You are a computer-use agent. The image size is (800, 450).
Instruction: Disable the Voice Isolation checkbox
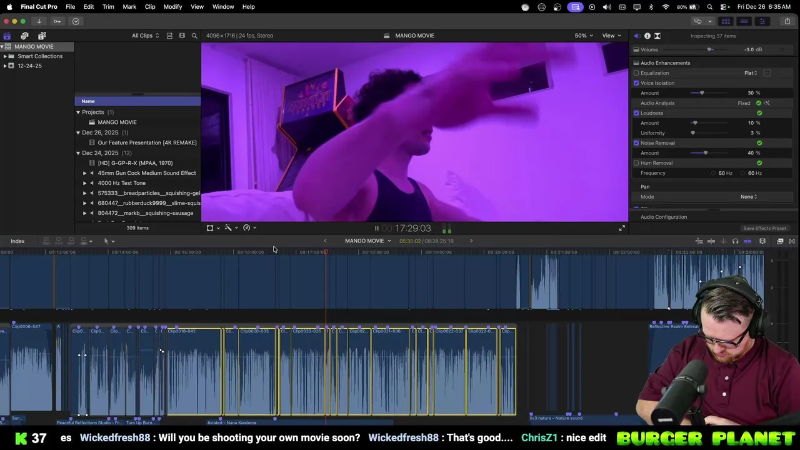636,83
